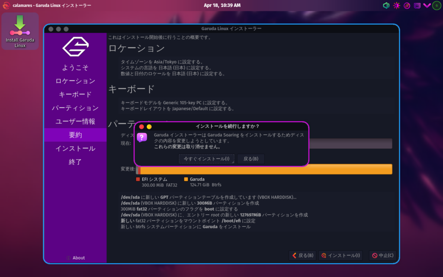Open the clock showing Apr 18, 10:39 AM
This screenshot has height=277, width=443.
(x=222, y=5)
